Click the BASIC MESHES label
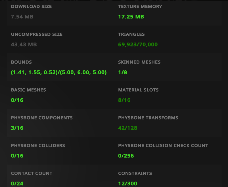This screenshot has width=228, height=187. pyautogui.click(x=28, y=90)
